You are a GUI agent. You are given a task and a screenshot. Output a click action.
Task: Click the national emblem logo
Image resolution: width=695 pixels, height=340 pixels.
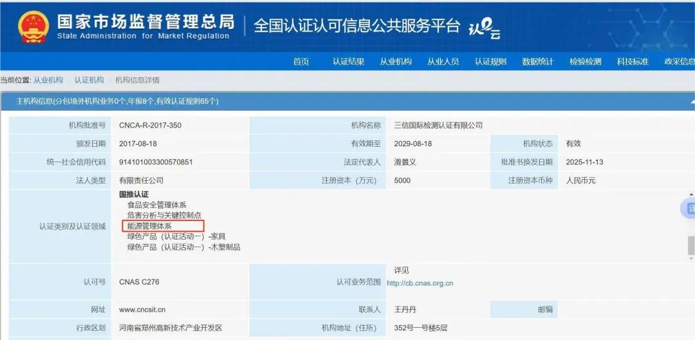click(x=33, y=26)
